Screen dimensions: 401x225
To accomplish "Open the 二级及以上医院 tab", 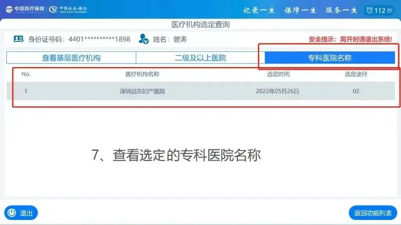I will [200, 58].
